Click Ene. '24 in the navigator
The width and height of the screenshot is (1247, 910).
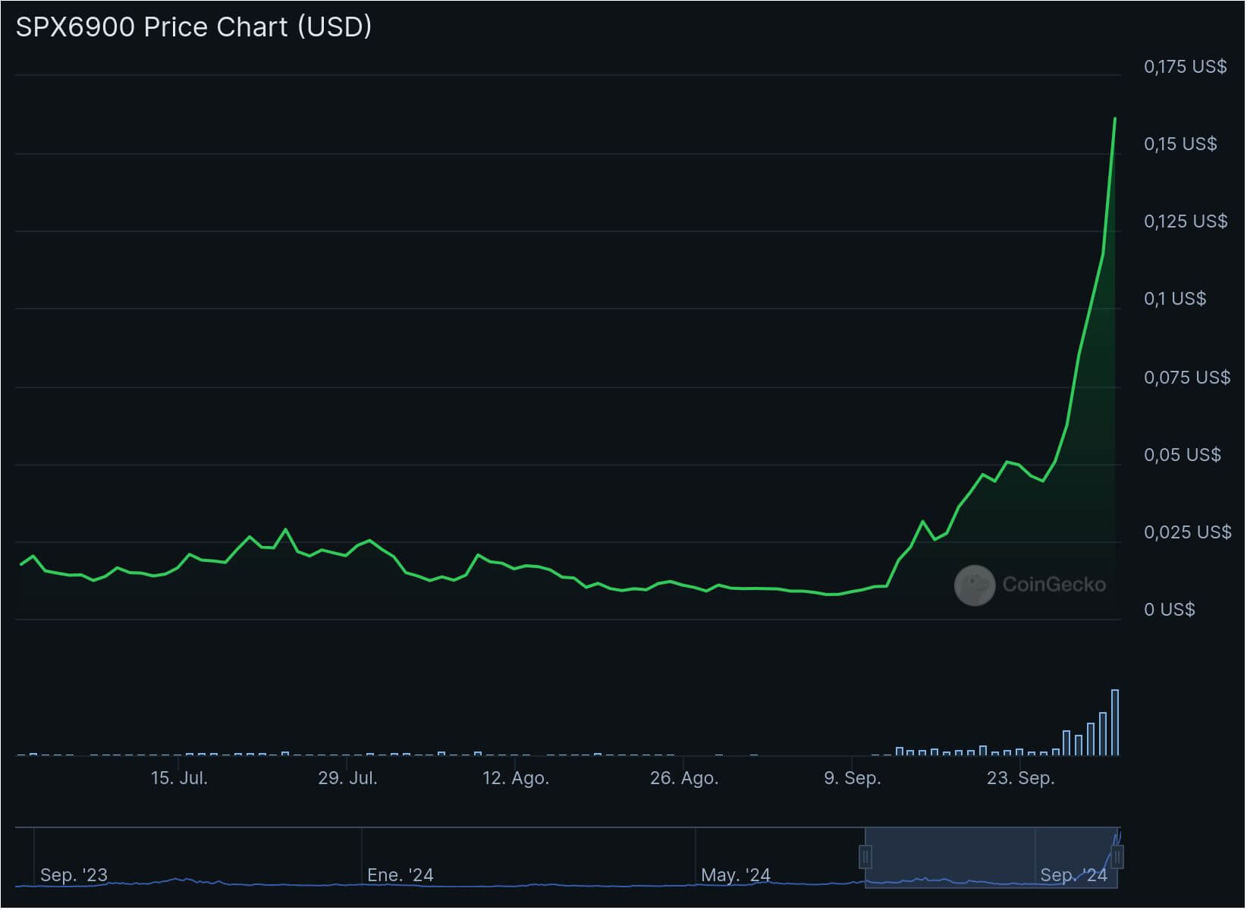400,875
